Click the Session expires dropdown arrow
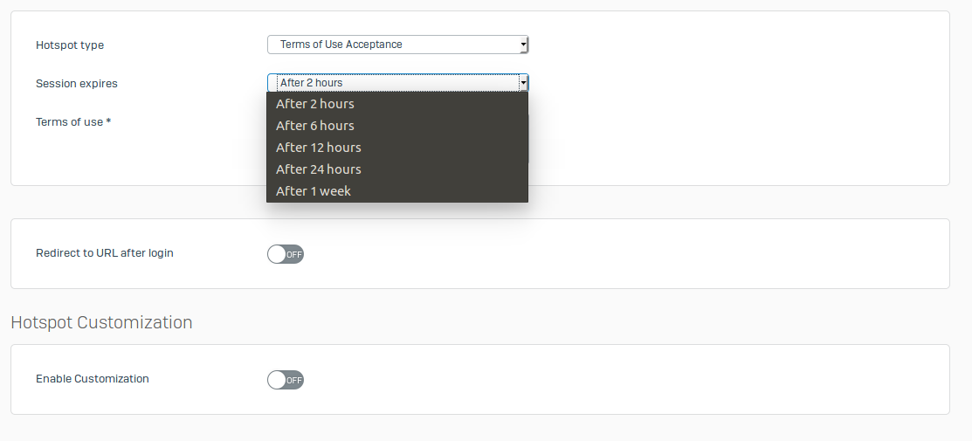The image size is (972, 441). (x=523, y=83)
